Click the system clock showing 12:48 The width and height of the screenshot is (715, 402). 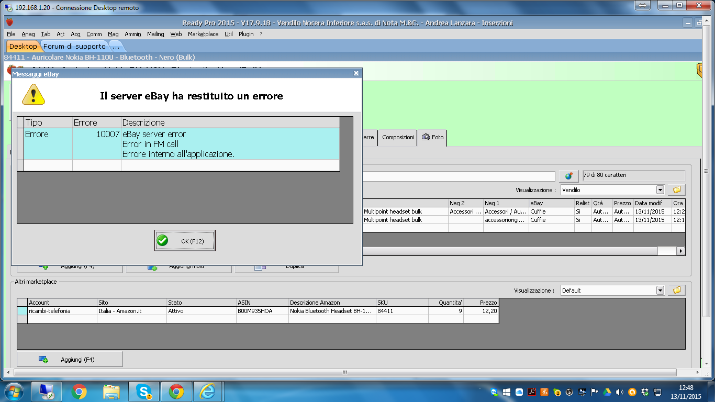click(x=687, y=388)
